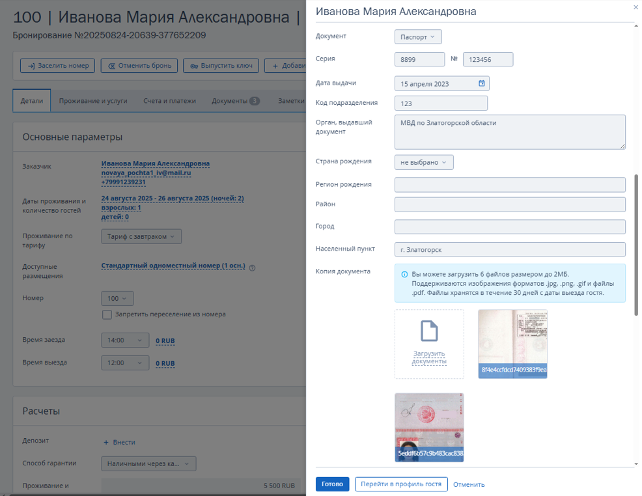Click the Орган, выдавший документ text area
The image size is (642, 496).
[x=510, y=131]
